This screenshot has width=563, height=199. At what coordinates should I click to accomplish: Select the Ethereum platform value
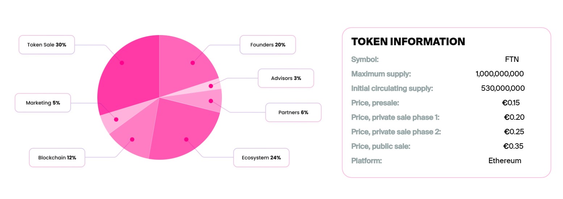click(x=505, y=161)
